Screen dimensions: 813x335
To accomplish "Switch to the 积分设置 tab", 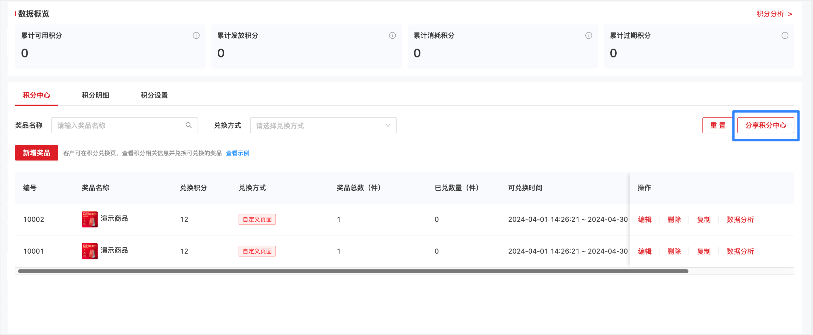I will click(154, 95).
